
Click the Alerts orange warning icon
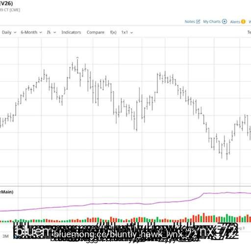pyautogui.click(x=243, y=22)
